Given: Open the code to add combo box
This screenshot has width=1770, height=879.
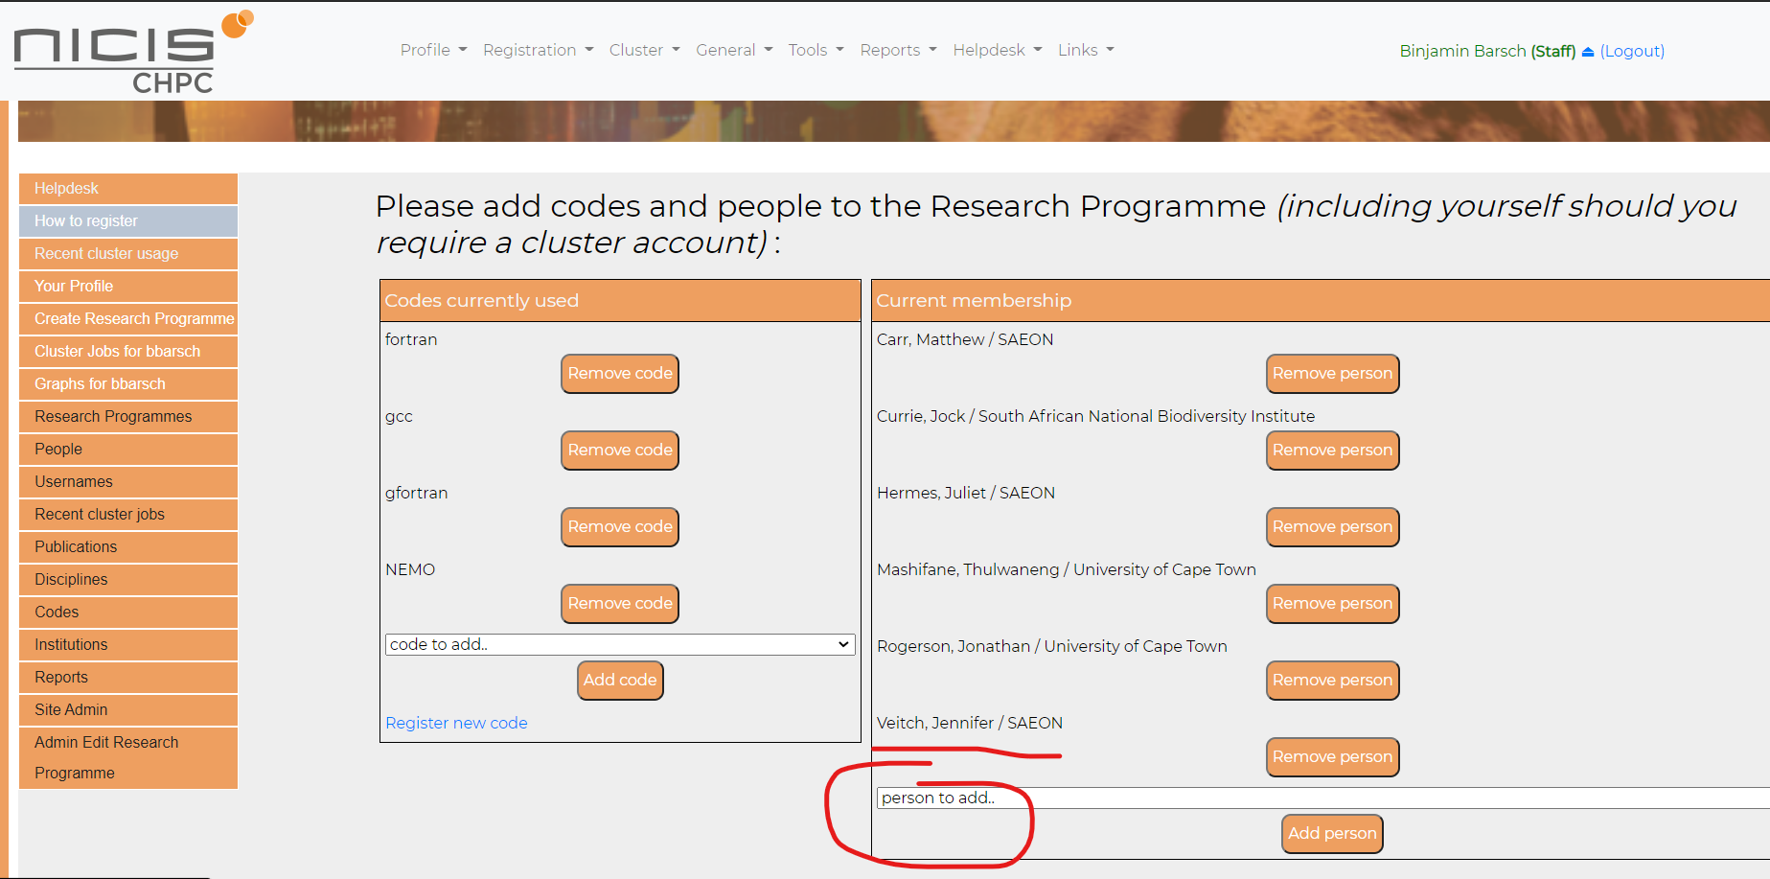Looking at the screenshot, I should click(620, 644).
